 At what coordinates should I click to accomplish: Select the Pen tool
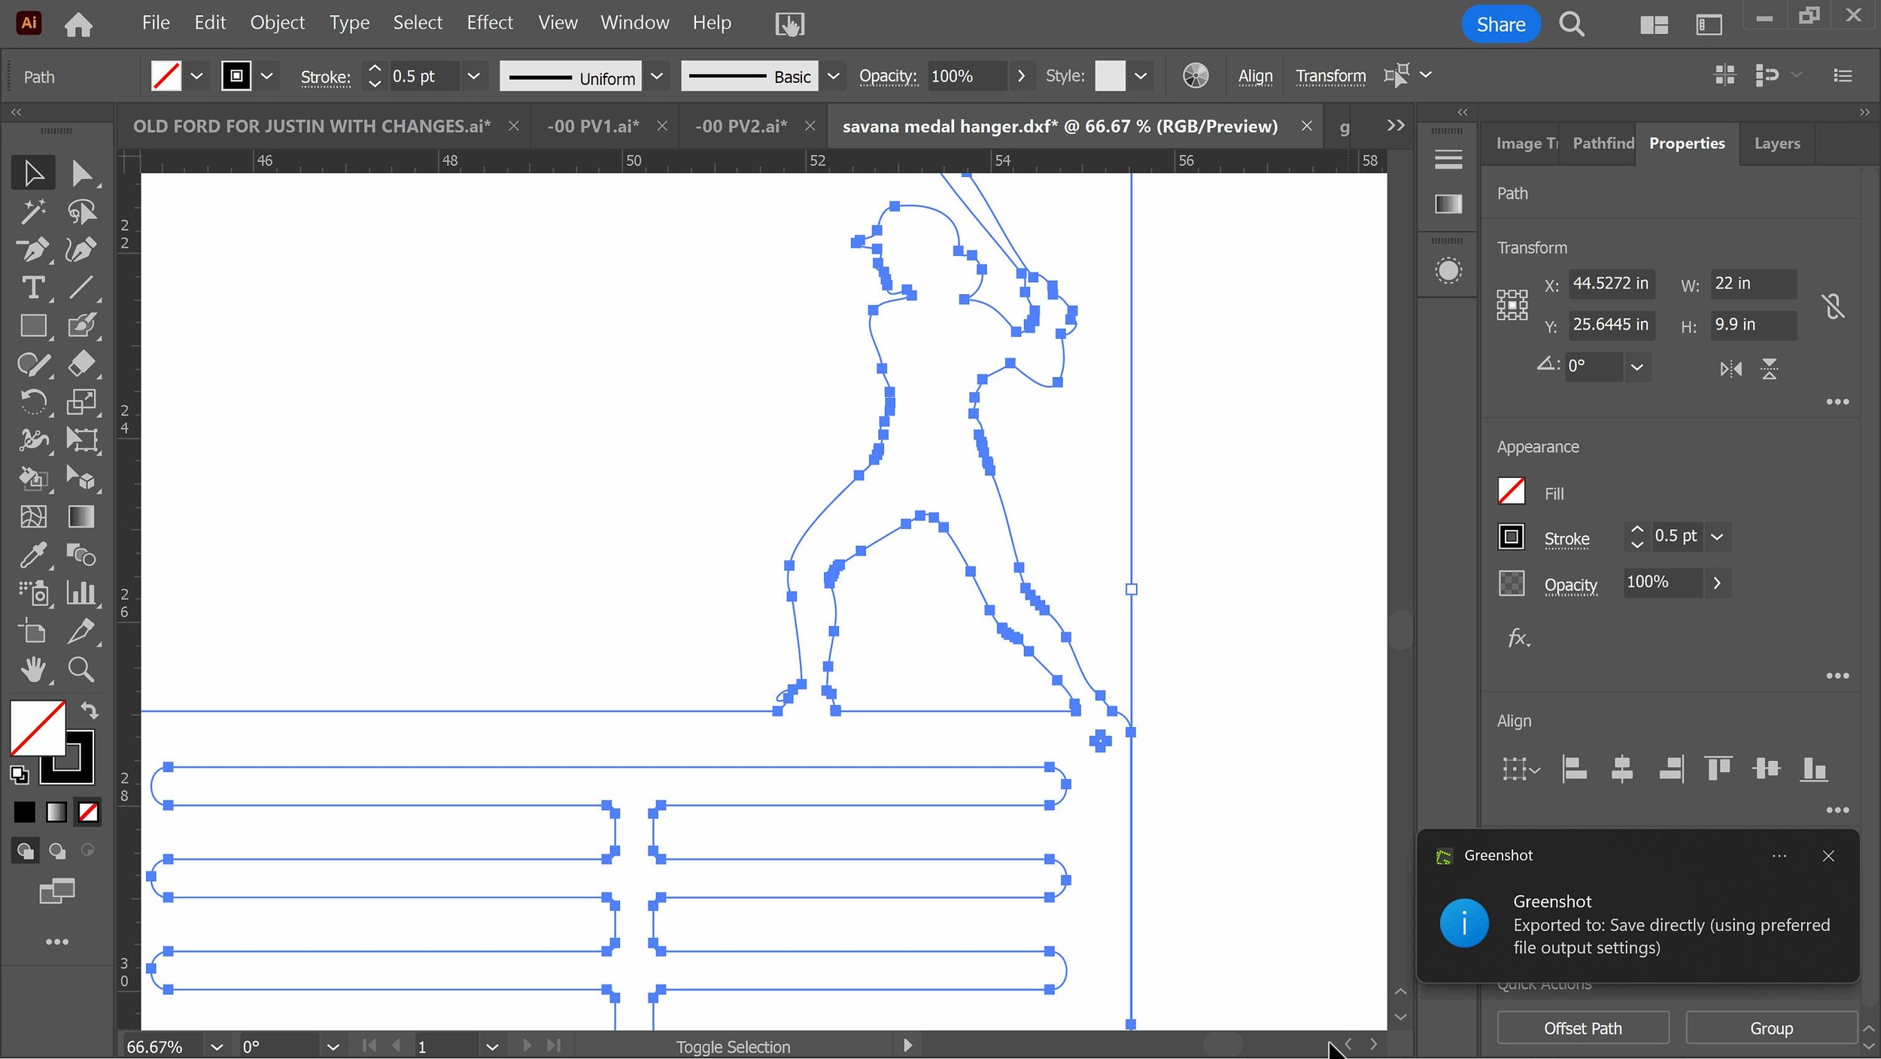33,249
